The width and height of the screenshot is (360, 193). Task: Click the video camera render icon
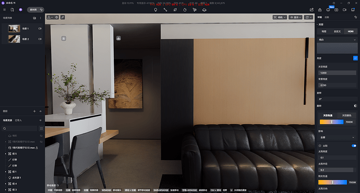[x=345, y=9]
